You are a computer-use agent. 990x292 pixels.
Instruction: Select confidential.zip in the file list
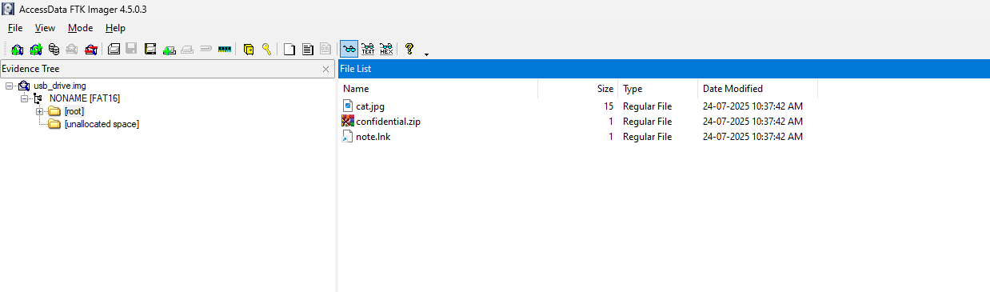[389, 122]
